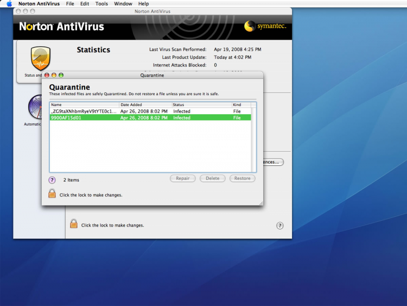407x306 pixels.
Task: Click the quarantine list vertical scrollbar
Action: (x=253, y=140)
